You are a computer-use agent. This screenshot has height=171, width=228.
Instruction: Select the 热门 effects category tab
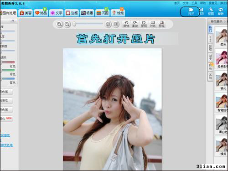210,29
